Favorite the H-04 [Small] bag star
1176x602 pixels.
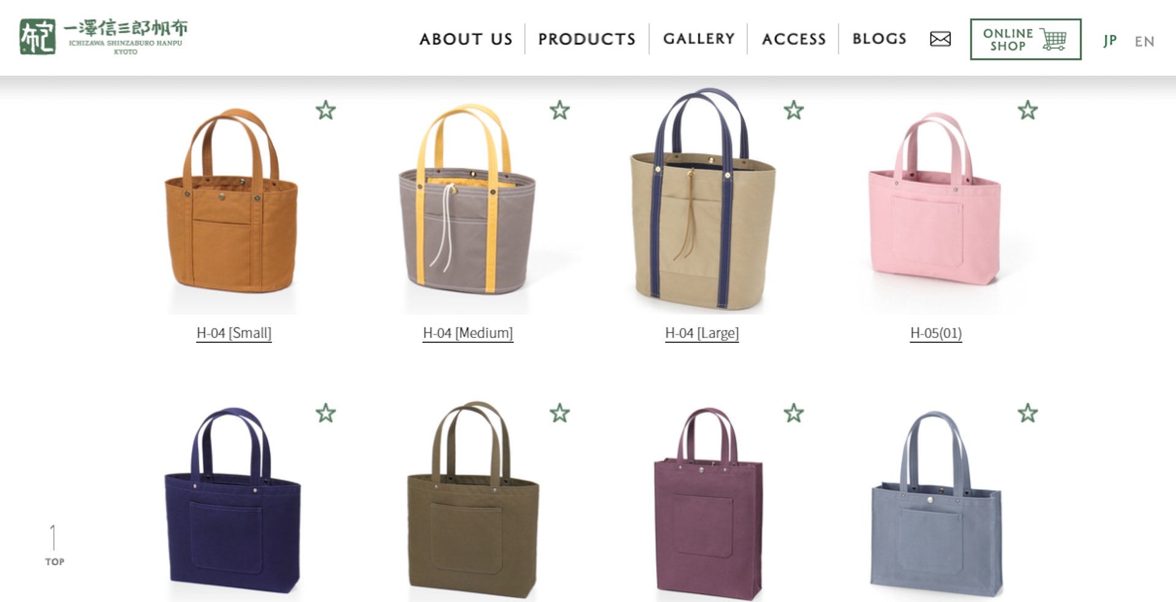coord(326,110)
